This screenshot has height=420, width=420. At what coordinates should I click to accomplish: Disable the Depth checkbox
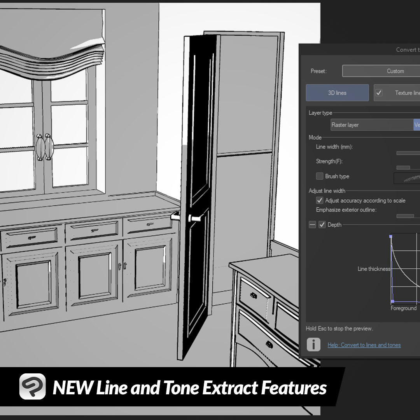pos(322,225)
